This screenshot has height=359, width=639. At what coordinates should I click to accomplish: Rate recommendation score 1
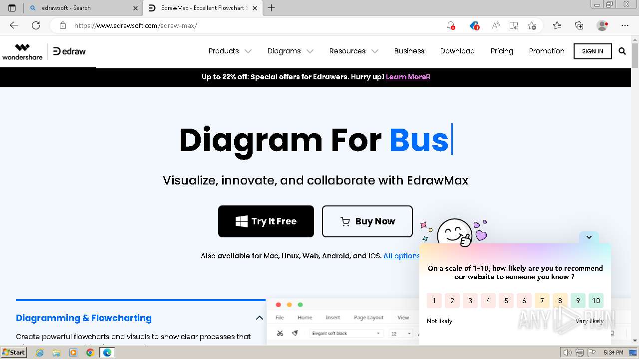[434, 301]
